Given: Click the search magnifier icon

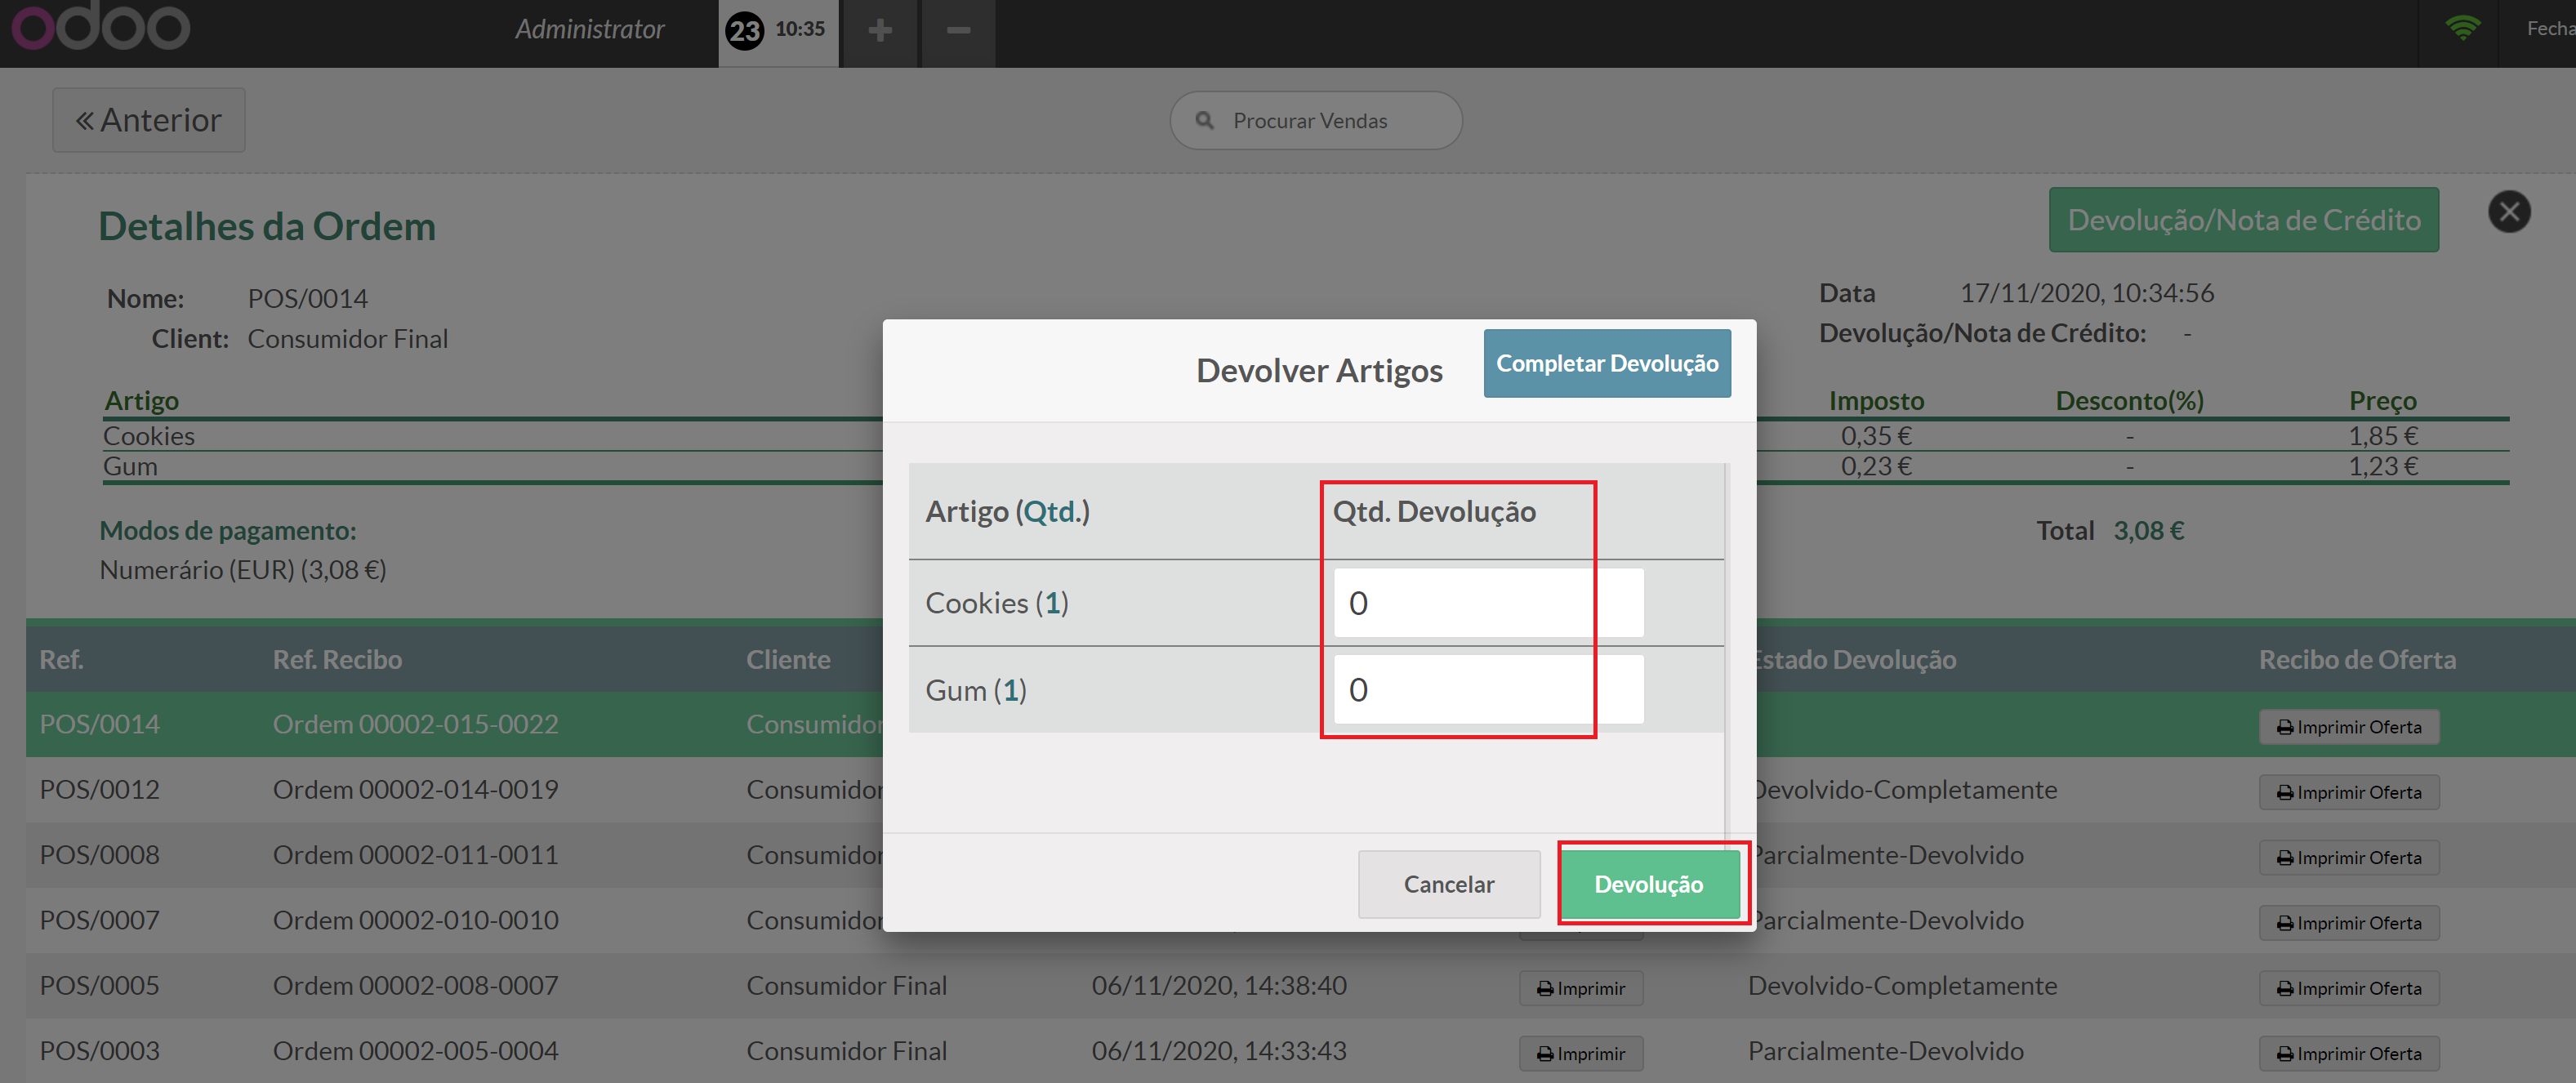Looking at the screenshot, I should (x=1204, y=121).
